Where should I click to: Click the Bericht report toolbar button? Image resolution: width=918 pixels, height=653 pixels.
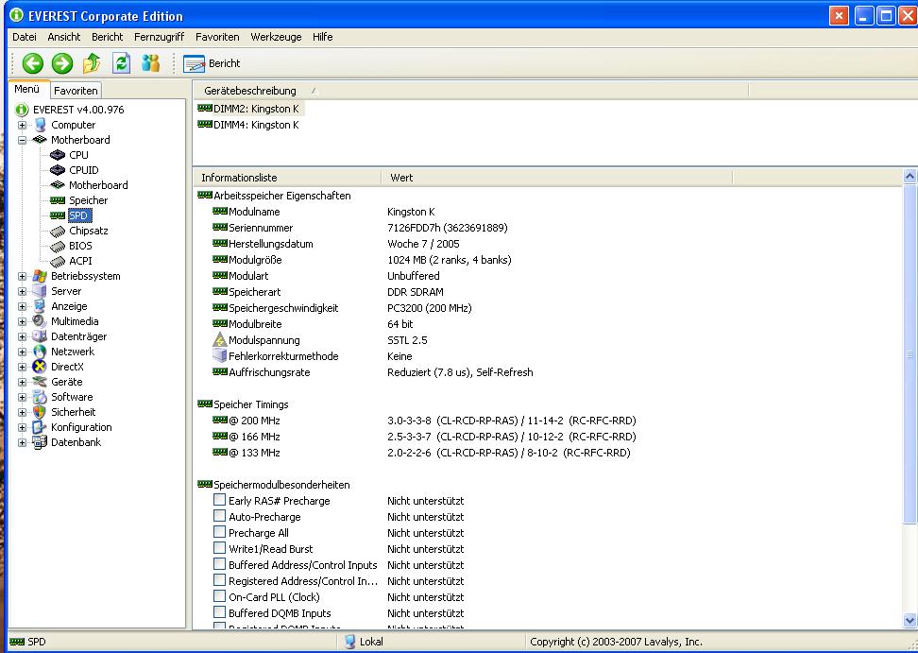[x=212, y=63]
